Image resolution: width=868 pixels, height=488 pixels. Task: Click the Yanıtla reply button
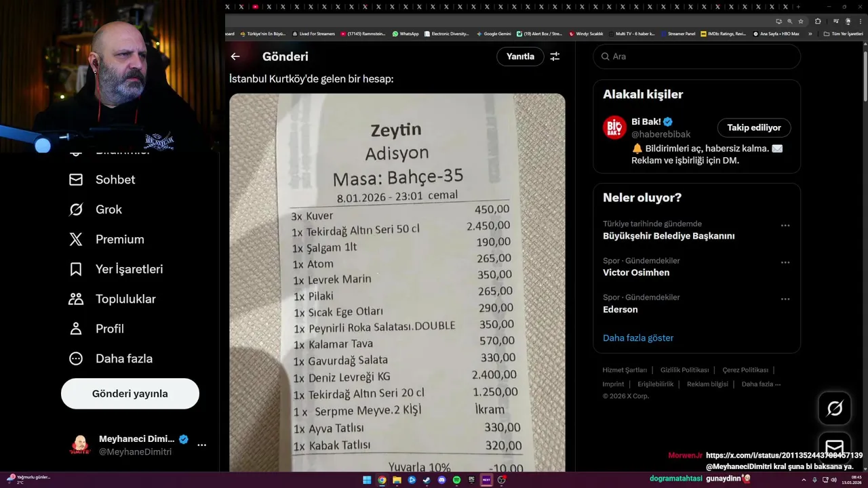[x=520, y=56]
